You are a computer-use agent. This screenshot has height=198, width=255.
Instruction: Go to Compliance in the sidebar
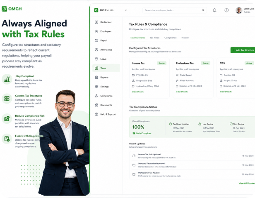click(106, 96)
